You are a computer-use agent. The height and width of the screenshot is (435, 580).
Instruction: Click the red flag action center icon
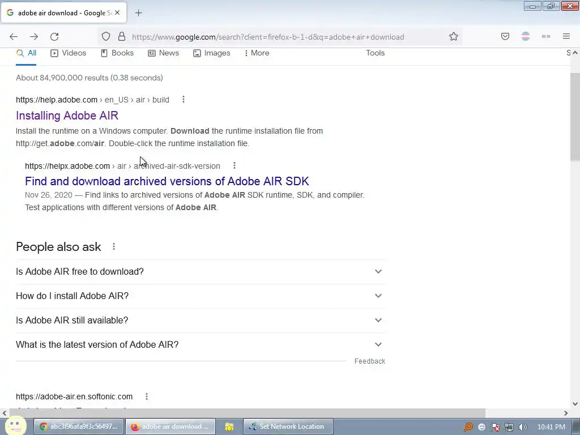496,427
